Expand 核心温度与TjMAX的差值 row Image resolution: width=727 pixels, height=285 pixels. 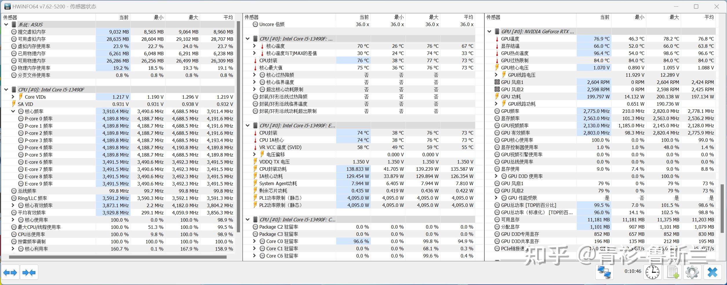(x=254, y=53)
